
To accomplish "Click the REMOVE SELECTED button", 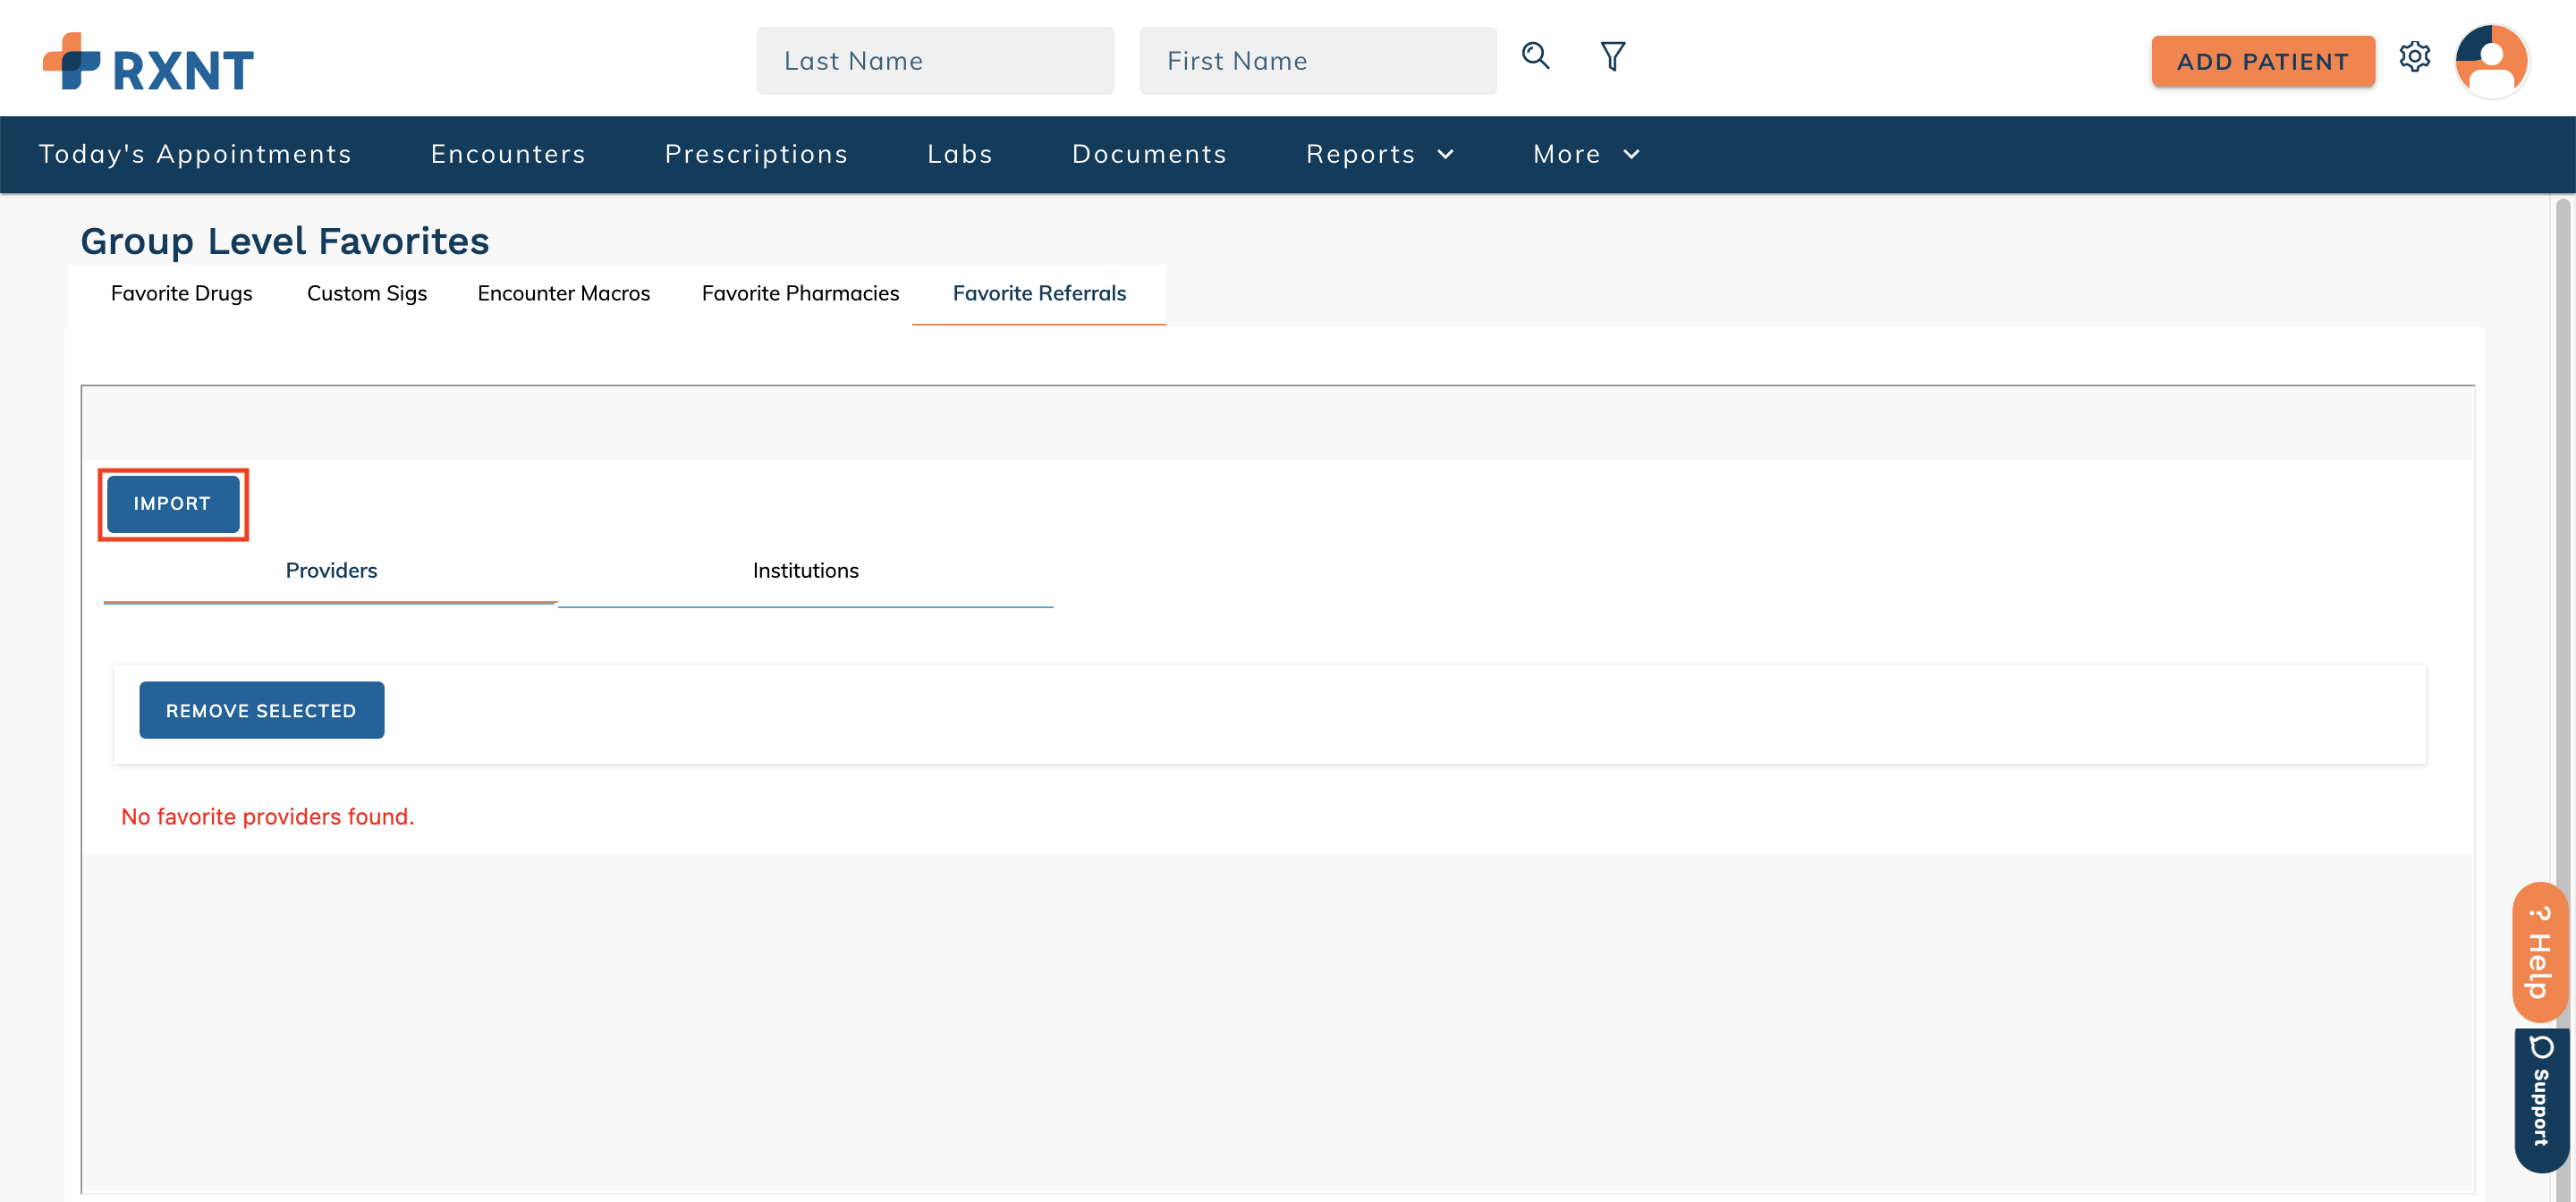I will 261,710.
